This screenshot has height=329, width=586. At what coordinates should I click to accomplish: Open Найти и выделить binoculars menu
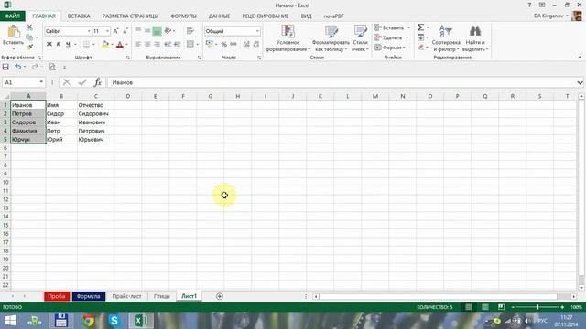(475, 38)
